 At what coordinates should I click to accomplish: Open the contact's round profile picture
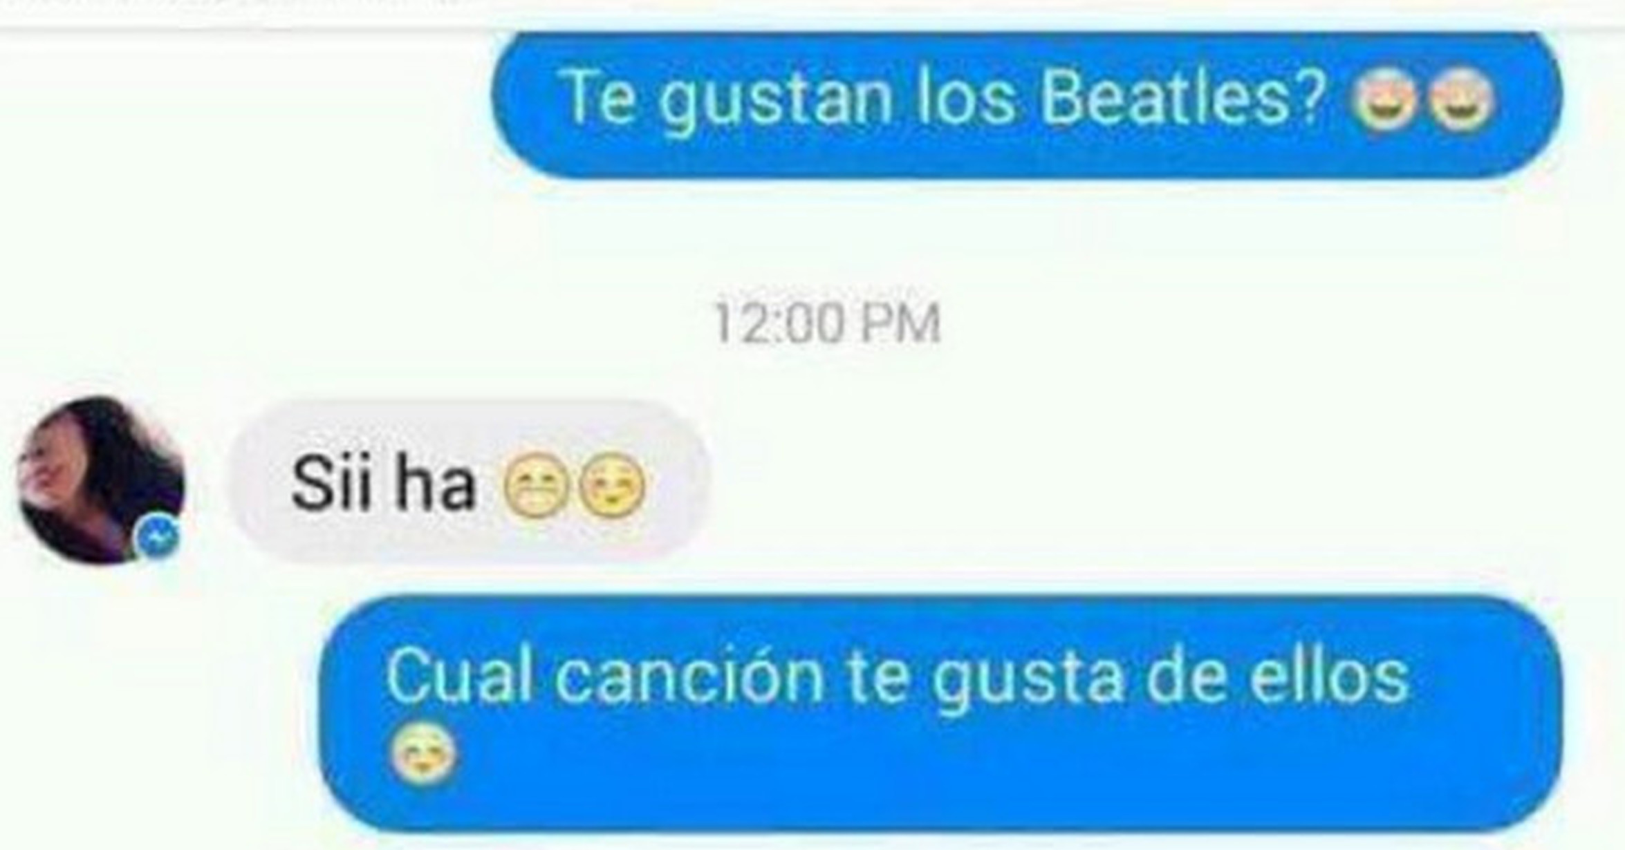[x=100, y=480]
